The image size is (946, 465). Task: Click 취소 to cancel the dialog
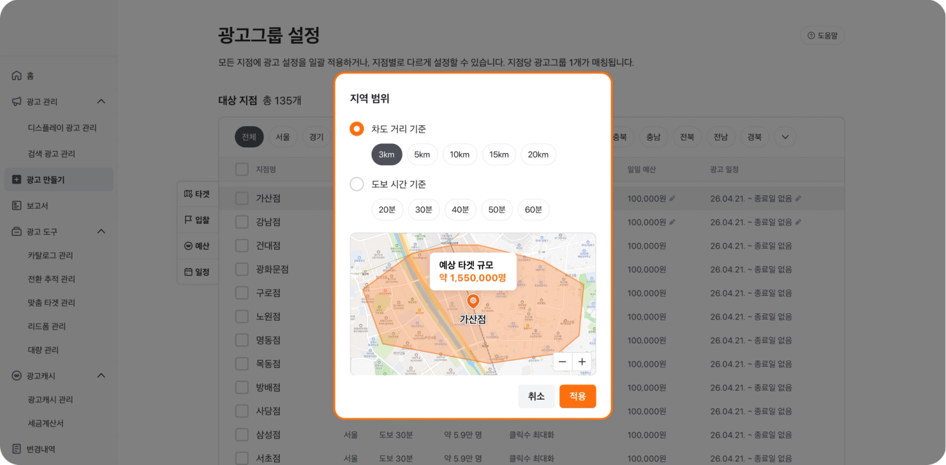[537, 397]
